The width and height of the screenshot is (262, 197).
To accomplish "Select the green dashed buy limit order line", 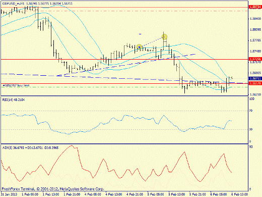I will coord(124,87).
